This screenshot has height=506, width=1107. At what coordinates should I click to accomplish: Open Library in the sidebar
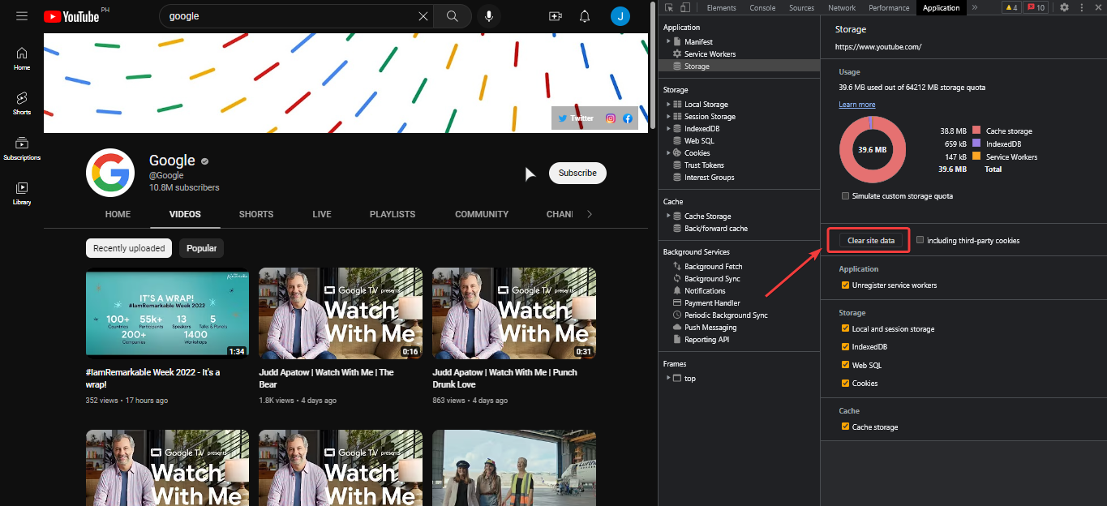click(x=22, y=193)
